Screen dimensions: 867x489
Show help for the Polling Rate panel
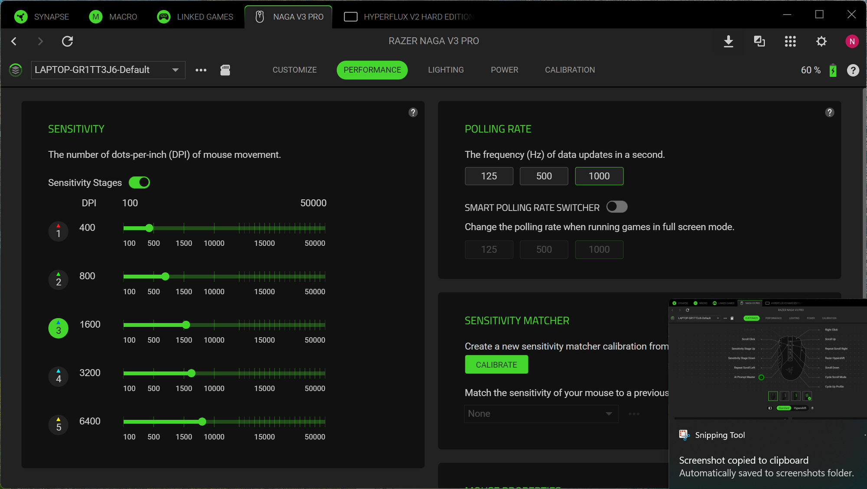[829, 112]
